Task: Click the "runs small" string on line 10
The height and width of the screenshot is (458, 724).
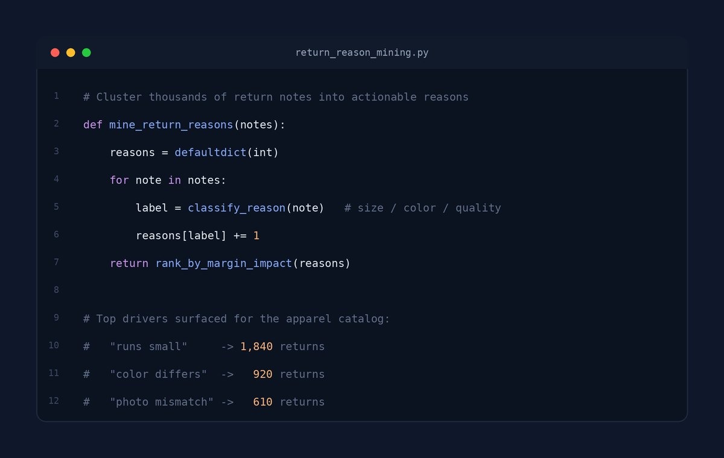Action: click(x=148, y=347)
